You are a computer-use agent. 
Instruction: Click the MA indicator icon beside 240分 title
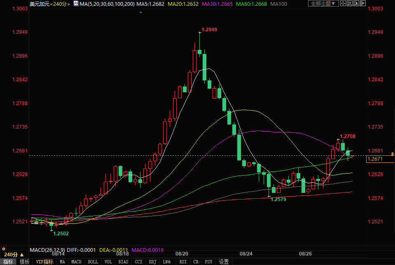(76, 4)
